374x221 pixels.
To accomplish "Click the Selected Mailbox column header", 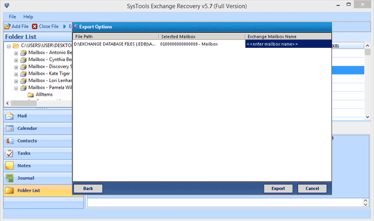I will pyautogui.click(x=202, y=37).
